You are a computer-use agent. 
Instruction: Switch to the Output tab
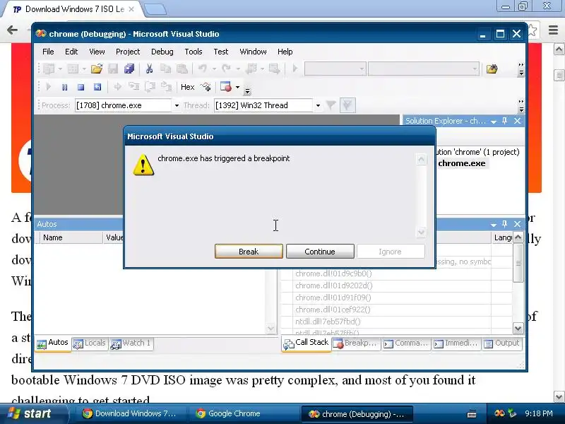[x=502, y=343]
